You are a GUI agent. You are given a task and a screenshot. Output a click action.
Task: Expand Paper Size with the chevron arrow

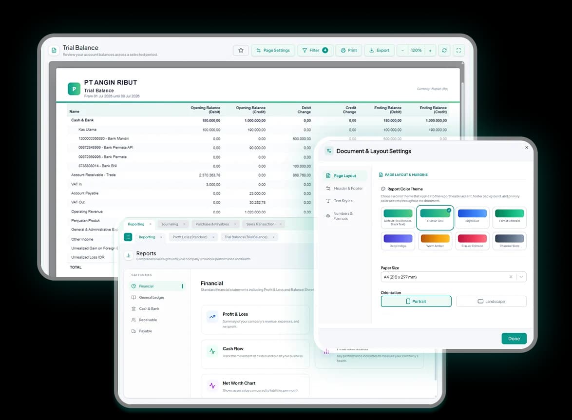[521, 277]
